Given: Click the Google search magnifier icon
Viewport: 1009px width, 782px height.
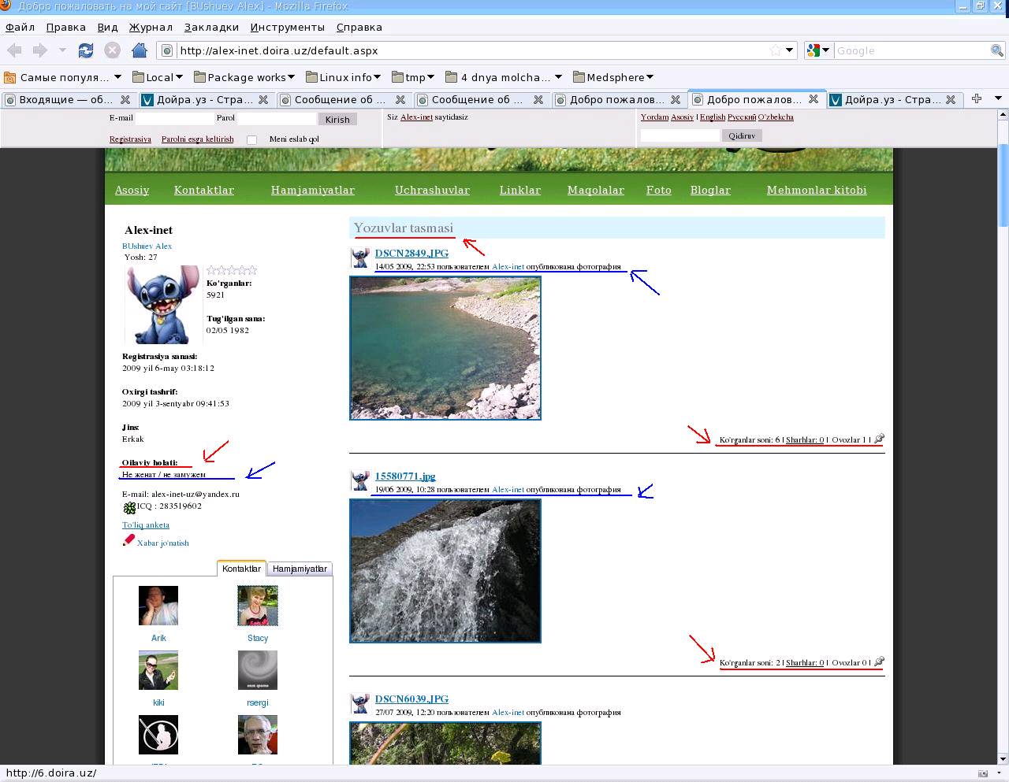Looking at the screenshot, I should click(x=997, y=50).
